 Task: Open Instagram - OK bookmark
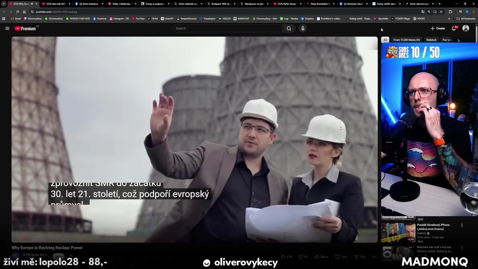click(119, 18)
